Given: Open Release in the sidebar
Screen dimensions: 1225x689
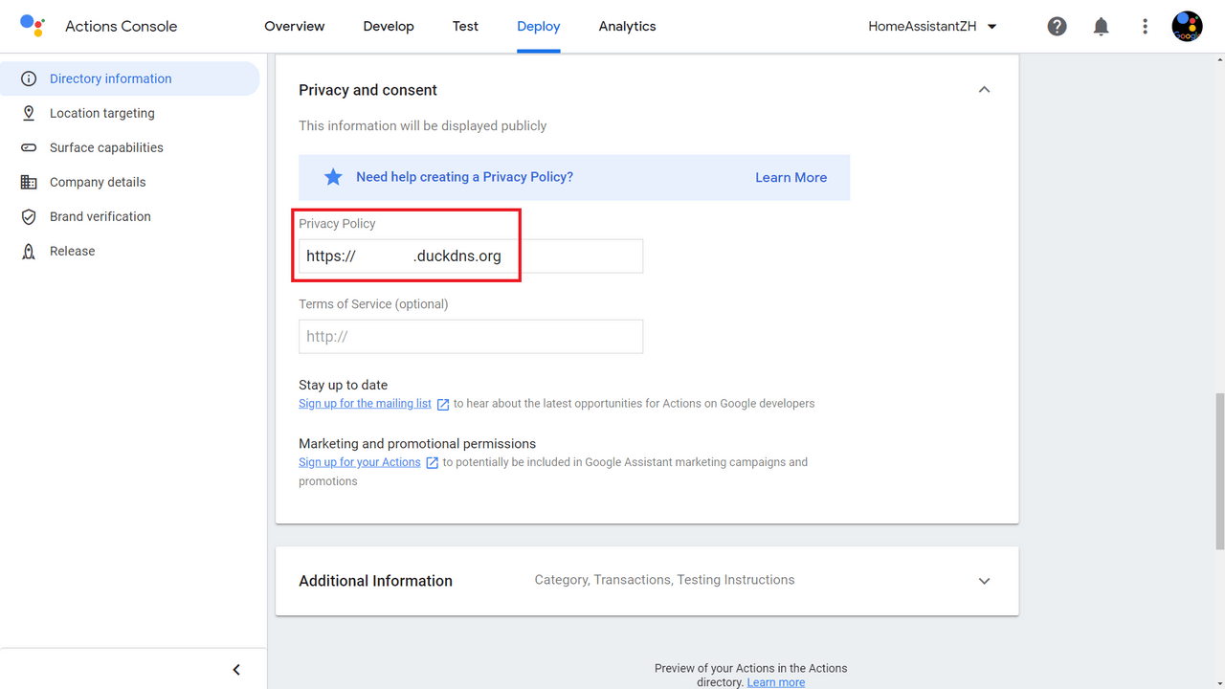Looking at the screenshot, I should 130,251.
